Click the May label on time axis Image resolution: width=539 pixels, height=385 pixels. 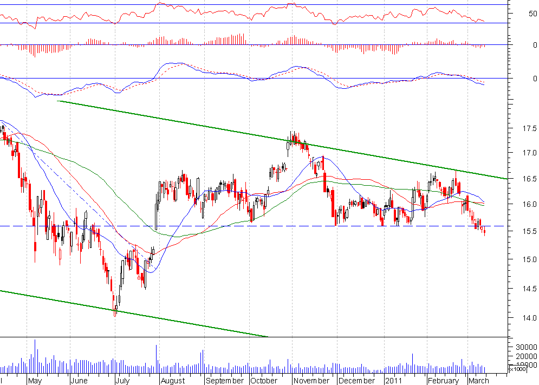(35, 381)
